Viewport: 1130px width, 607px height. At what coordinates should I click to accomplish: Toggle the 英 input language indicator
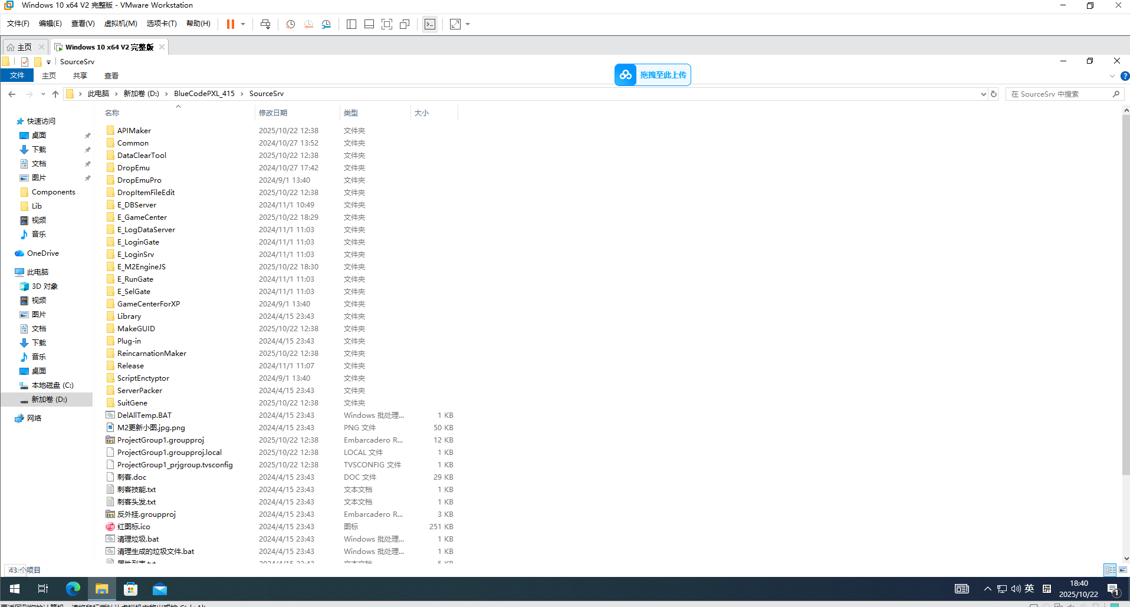click(1029, 589)
